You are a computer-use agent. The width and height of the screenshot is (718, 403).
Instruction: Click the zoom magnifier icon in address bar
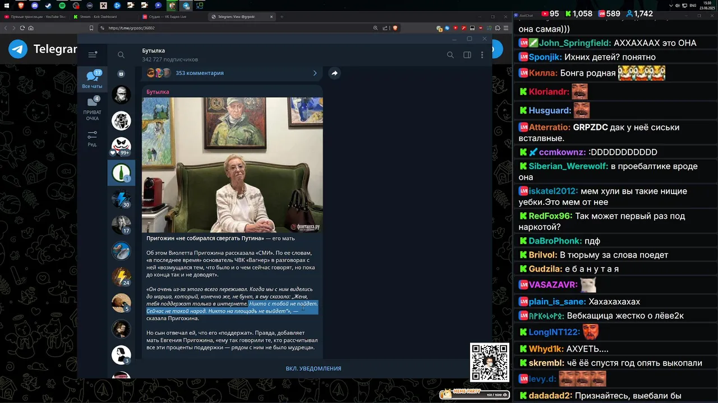click(x=375, y=28)
